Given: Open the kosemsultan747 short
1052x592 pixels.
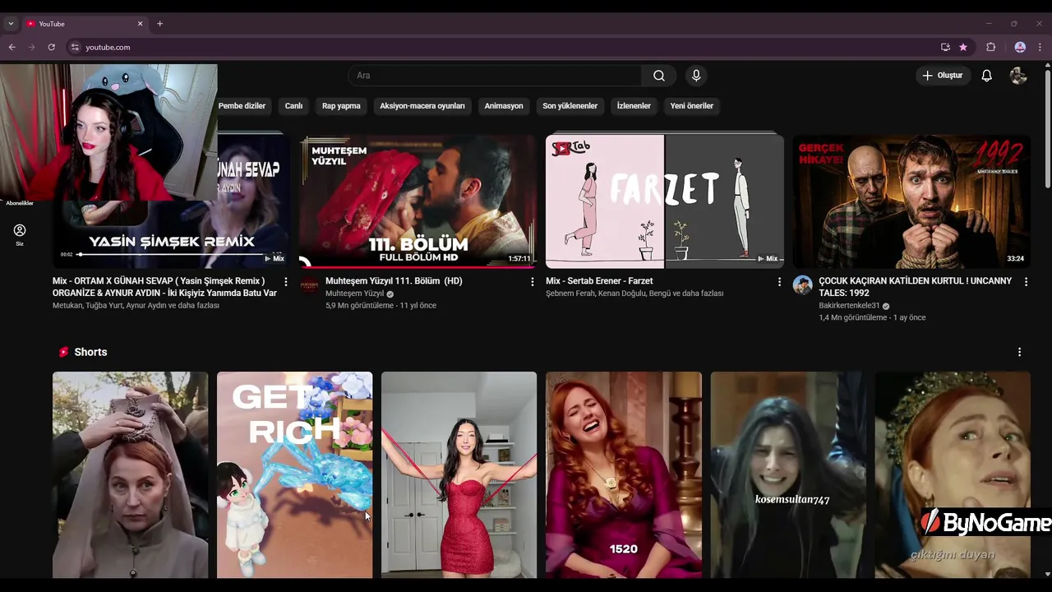Looking at the screenshot, I should click(788, 474).
